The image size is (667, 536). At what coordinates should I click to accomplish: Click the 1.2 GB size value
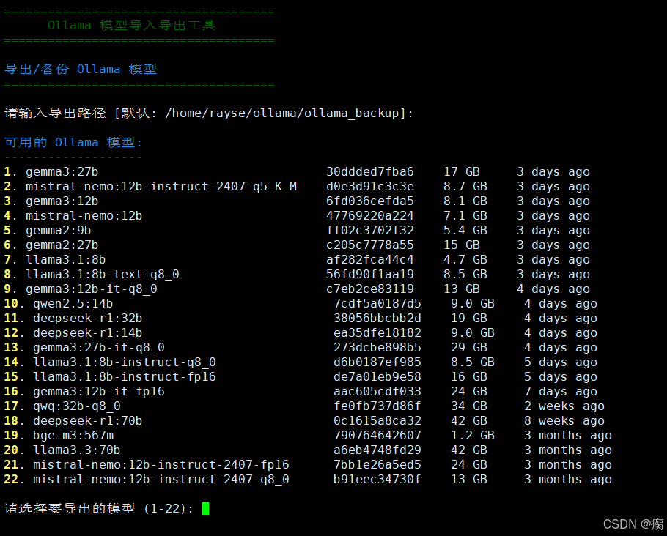473,436
